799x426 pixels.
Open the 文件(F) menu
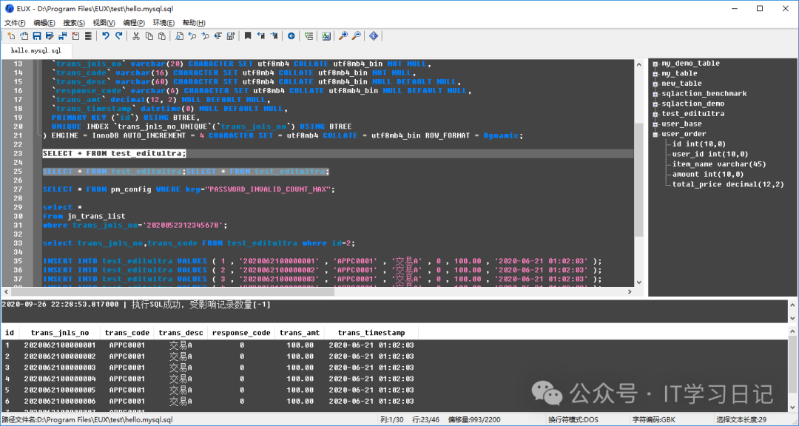coord(15,23)
